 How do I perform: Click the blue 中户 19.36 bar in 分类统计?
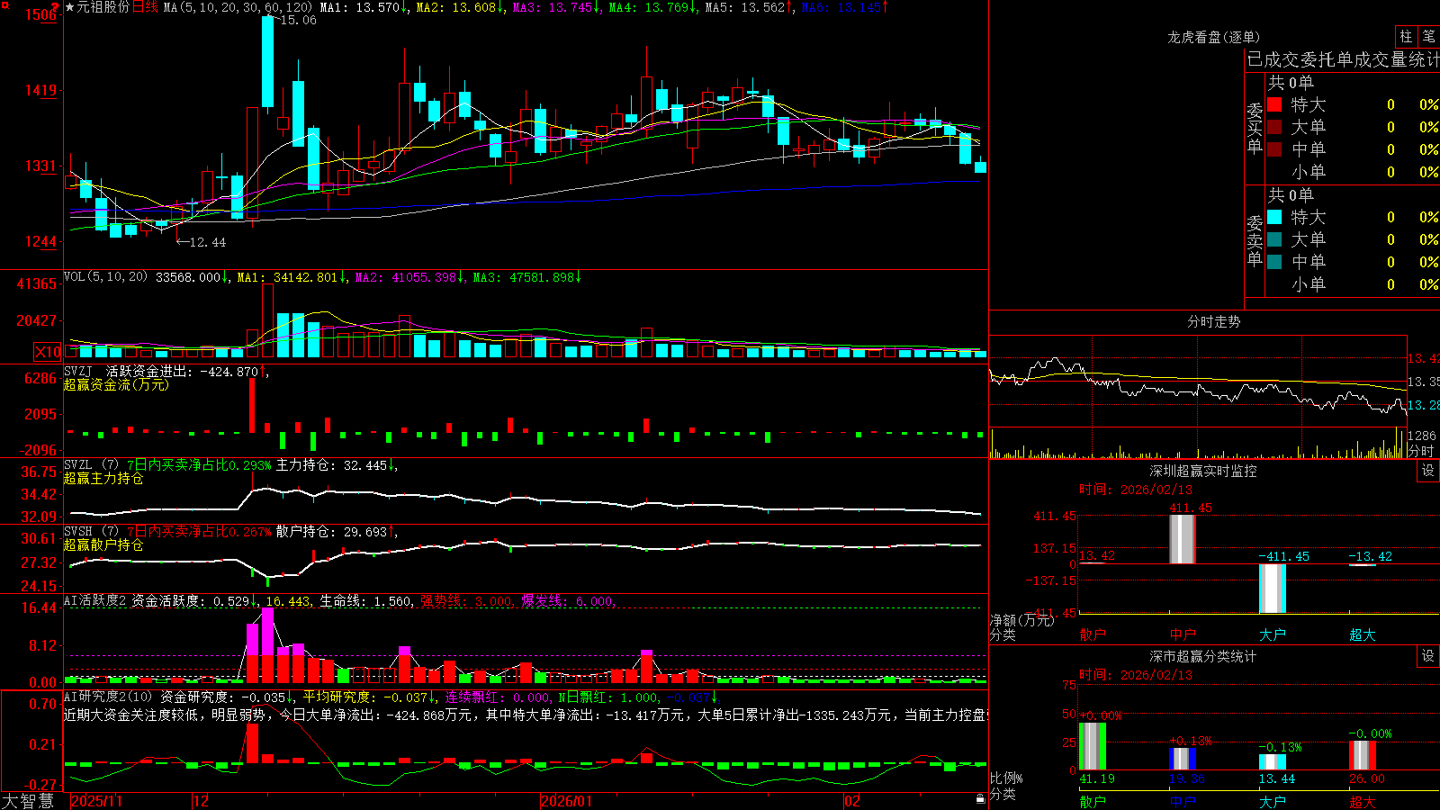click(1183, 759)
